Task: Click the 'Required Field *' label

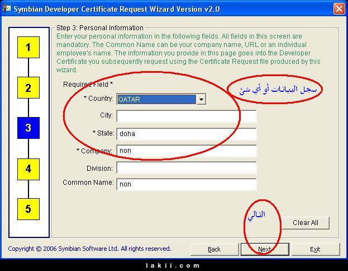Action: (x=88, y=85)
